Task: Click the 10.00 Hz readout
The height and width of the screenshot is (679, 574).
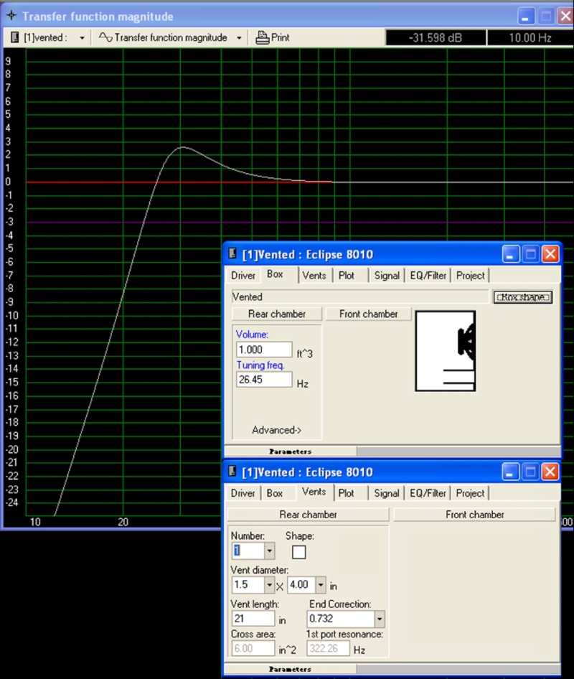Action: click(530, 37)
